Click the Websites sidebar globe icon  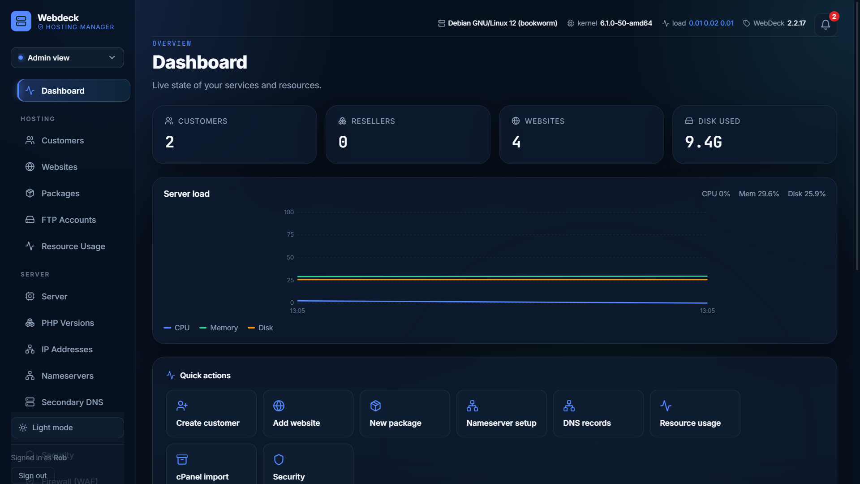pyautogui.click(x=30, y=167)
